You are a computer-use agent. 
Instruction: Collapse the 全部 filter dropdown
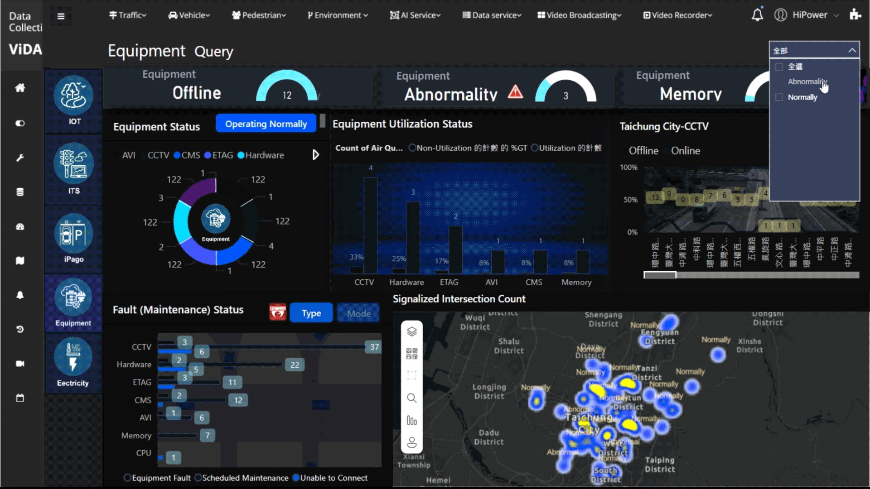point(852,50)
